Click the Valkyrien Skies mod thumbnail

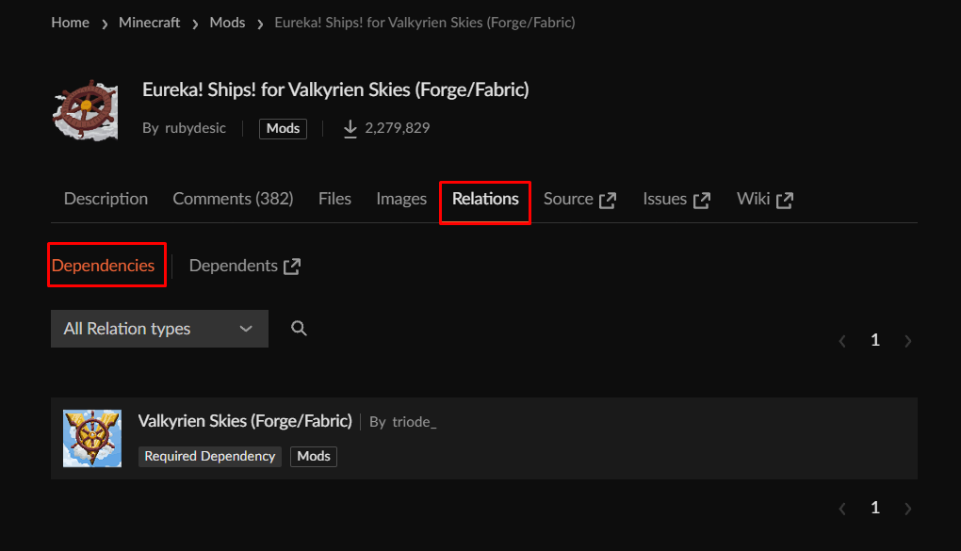pyautogui.click(x=92, y=438)
